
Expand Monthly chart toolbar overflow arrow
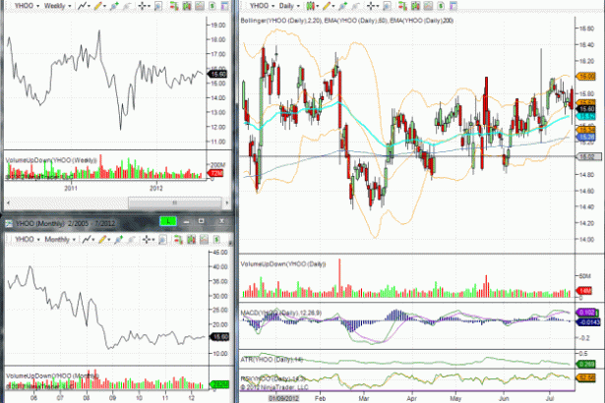pyautogui.click(x=230, y=243)
